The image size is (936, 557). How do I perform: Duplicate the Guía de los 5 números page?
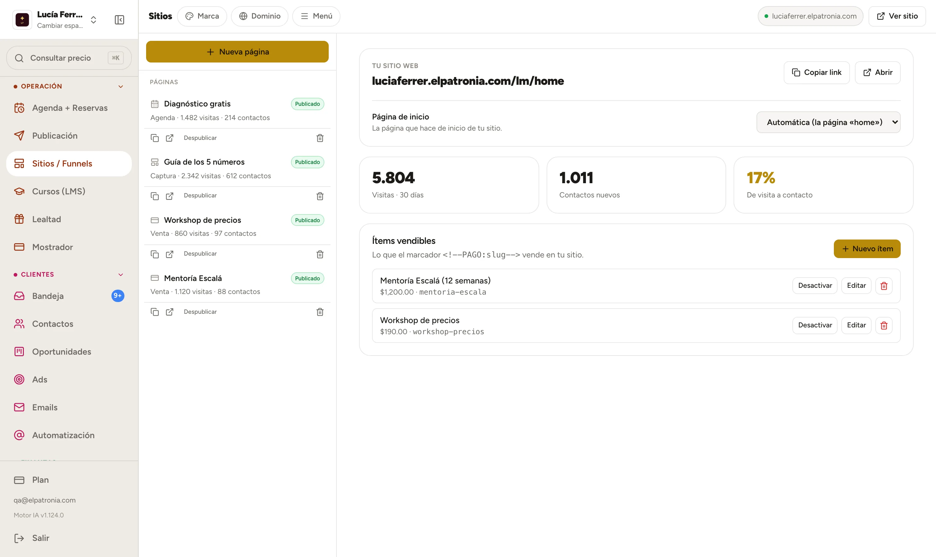coord(155,196)
